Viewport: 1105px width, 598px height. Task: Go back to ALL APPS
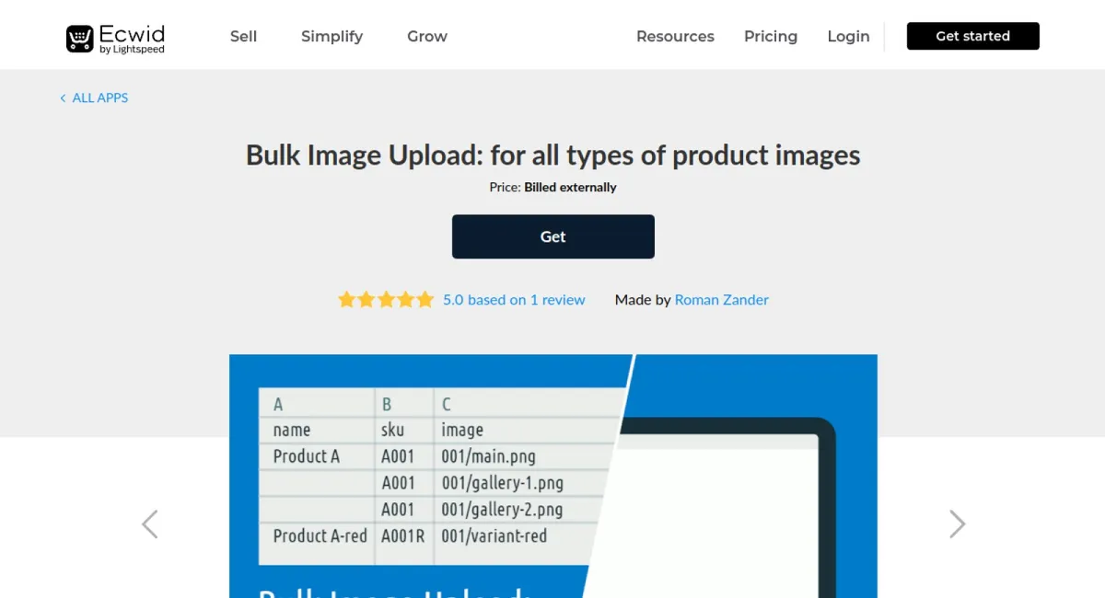[94, 98]
